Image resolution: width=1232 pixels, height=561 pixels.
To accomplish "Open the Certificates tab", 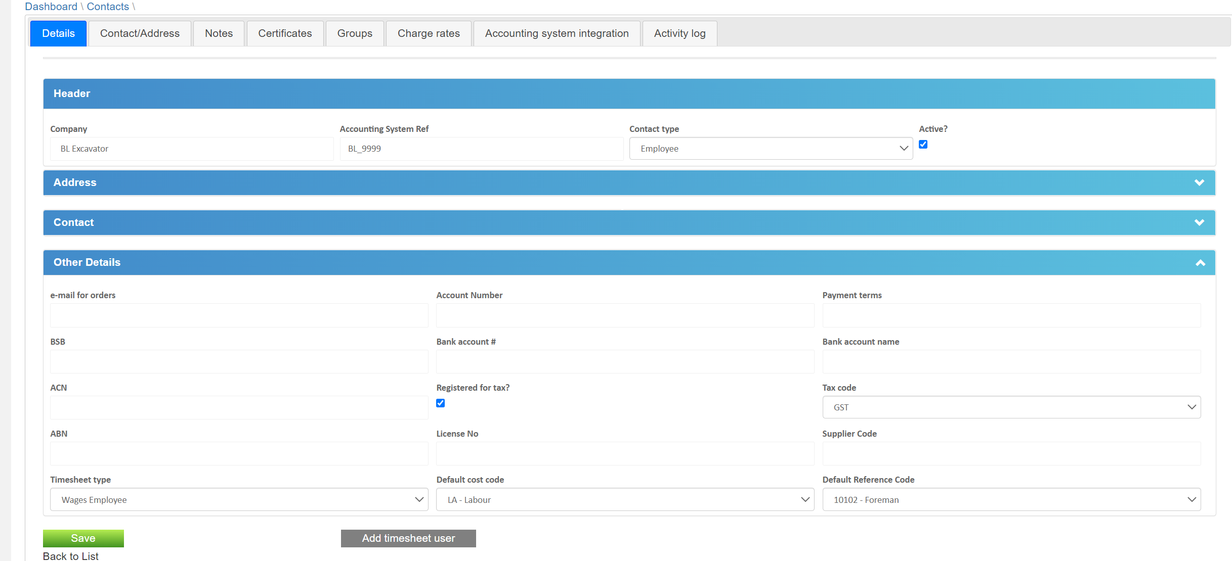I will [x=285, y=33].
